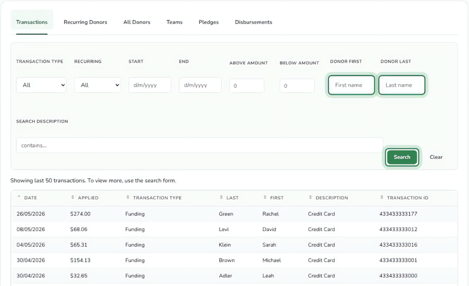Viewport: 469px width, 286px height.
Task: Click transaction ID 433433333016
Action: coord(398,245)
